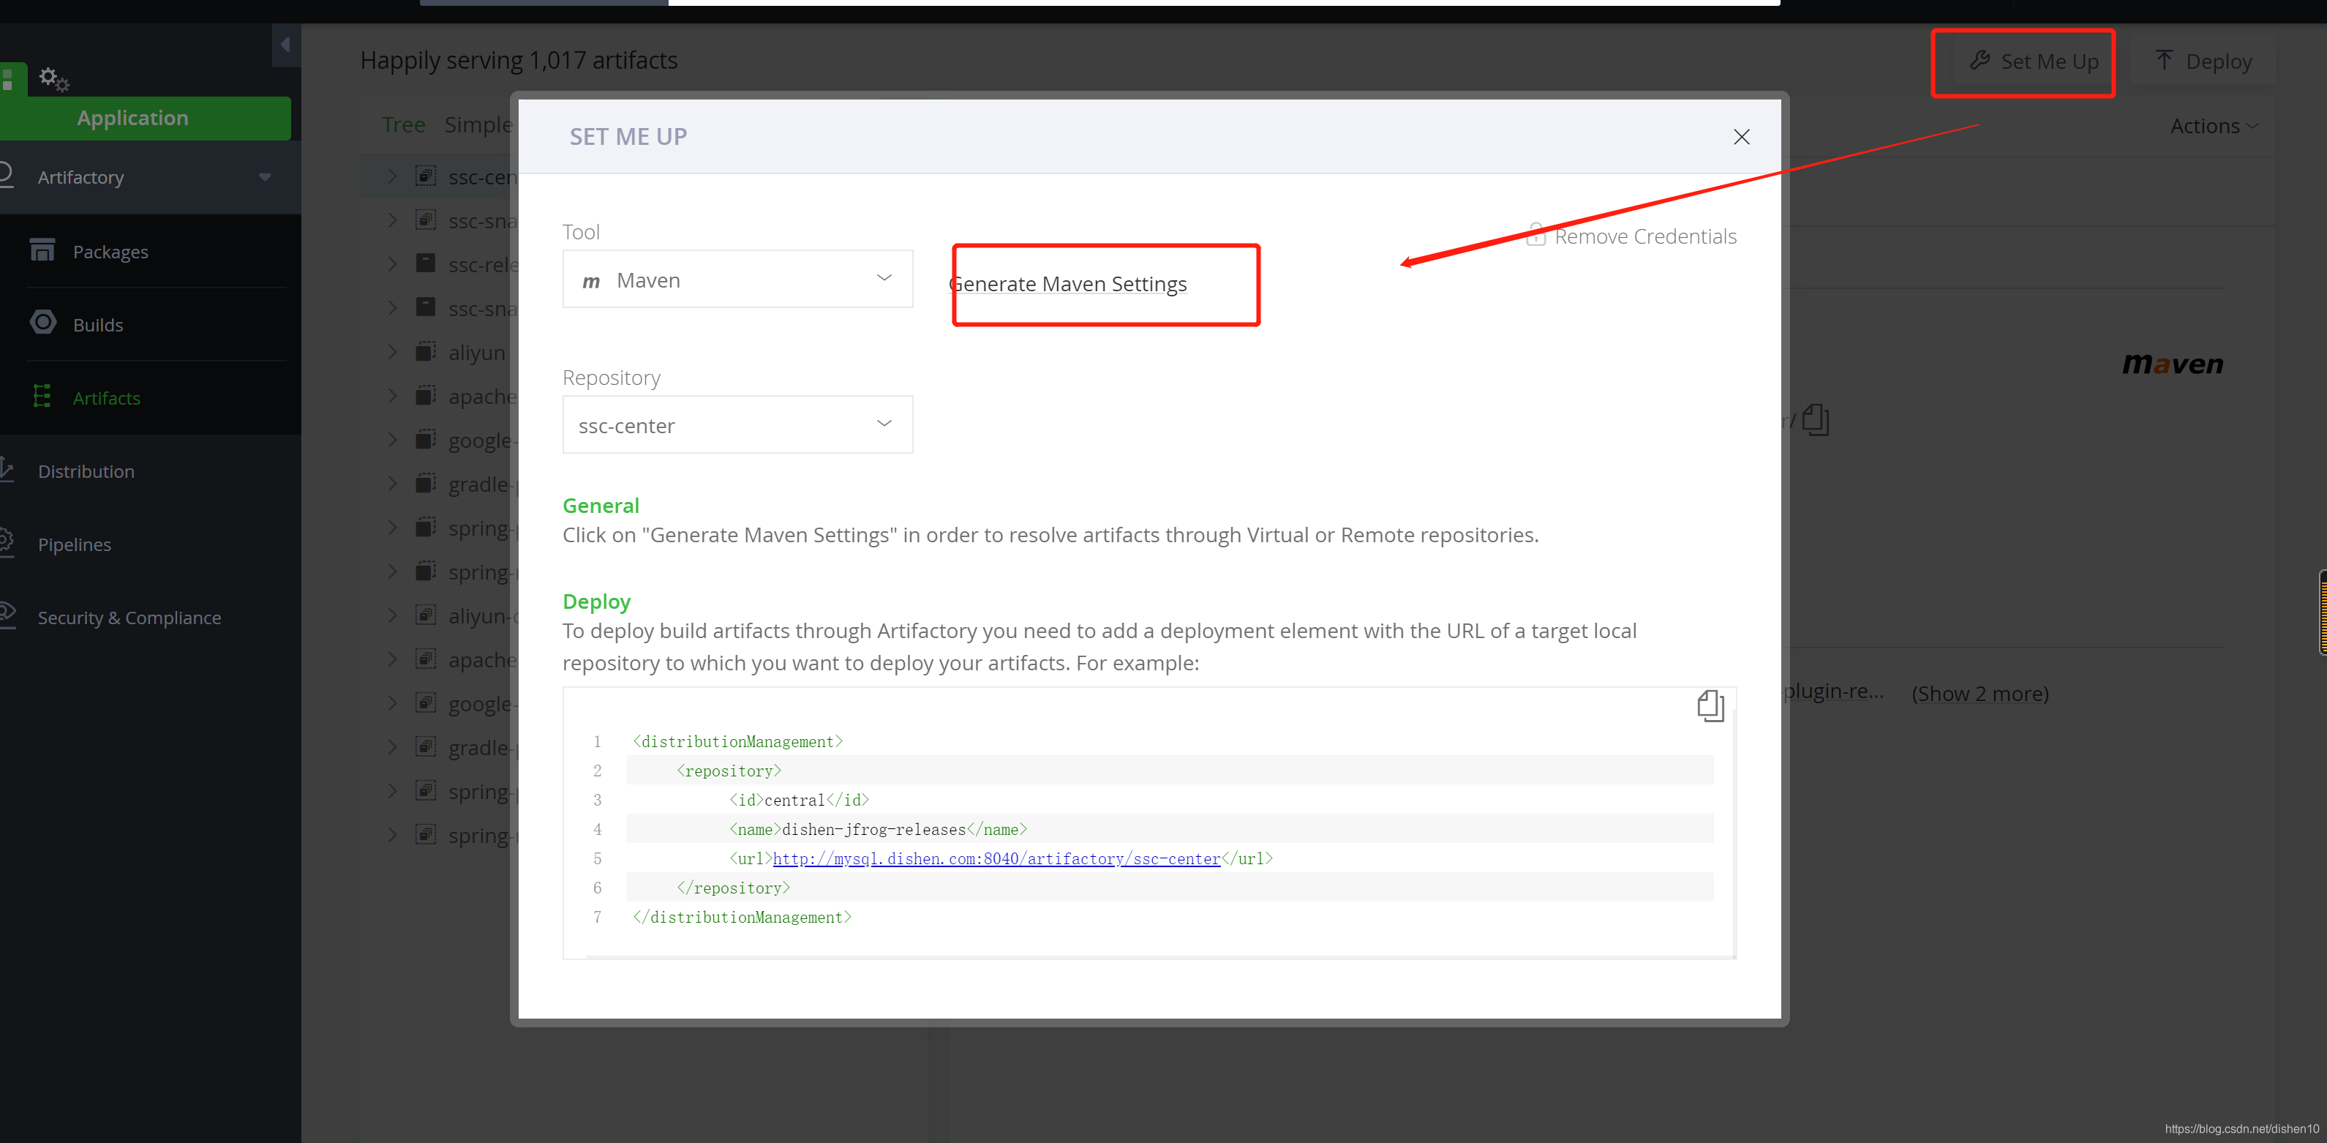Screen dimensions: 2327x1143
Task: Copy the distributionManagement code snippet
Action: 1710,705
